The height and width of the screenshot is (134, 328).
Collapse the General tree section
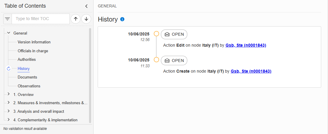click(x=9, y=33)
